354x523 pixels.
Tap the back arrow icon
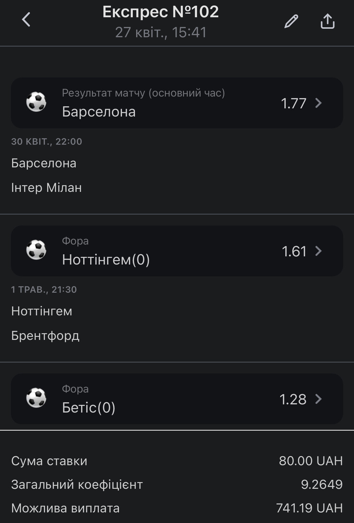26,19
